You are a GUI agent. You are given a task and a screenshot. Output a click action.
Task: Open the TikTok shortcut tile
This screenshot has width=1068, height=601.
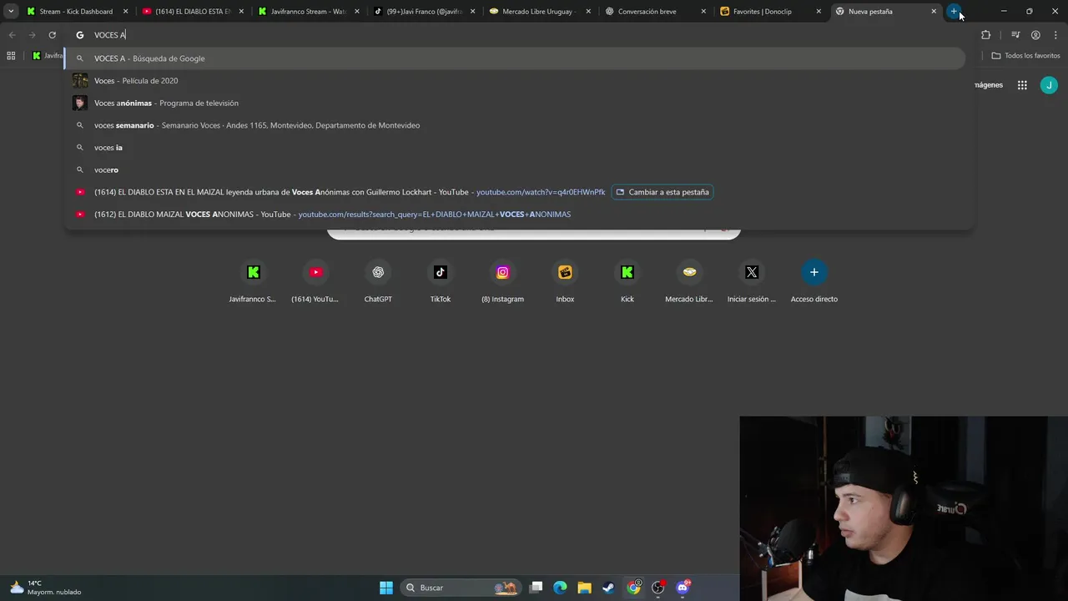441,282
